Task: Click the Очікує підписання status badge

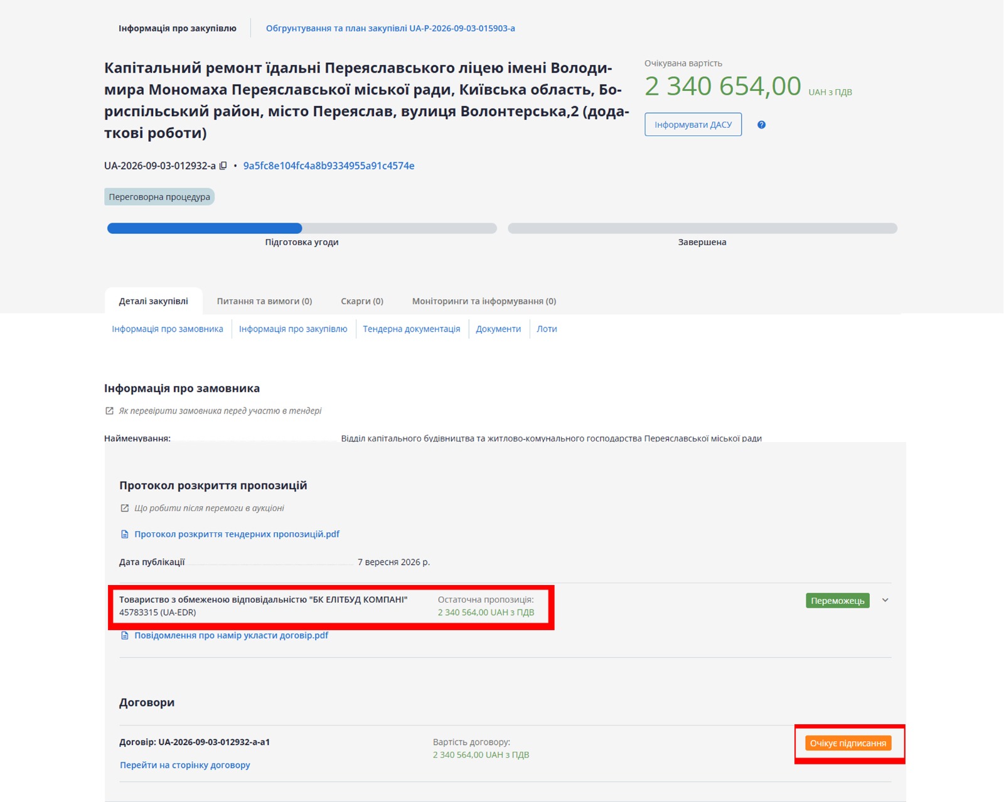Action: click(x=848, y=743)
